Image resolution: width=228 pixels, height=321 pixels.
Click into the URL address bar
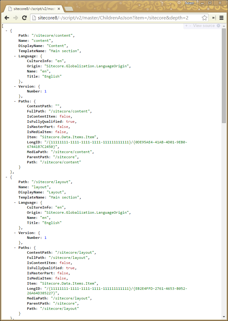118,18
